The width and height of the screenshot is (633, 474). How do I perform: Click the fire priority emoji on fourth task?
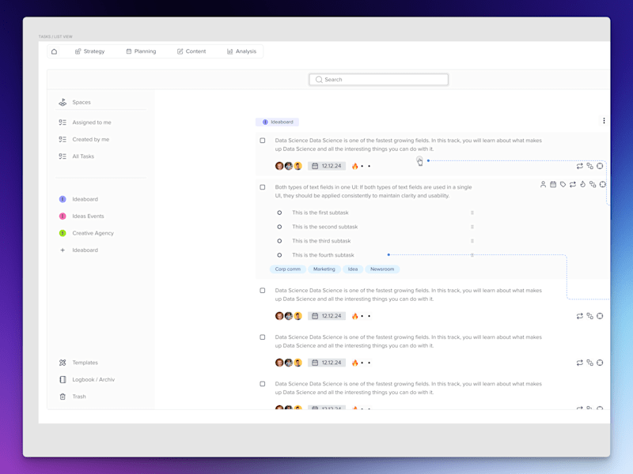(354, 363)
